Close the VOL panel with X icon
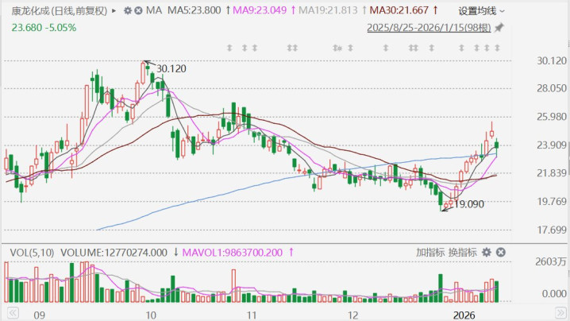This screenshot has height=321, width=570. click(501, 253)
